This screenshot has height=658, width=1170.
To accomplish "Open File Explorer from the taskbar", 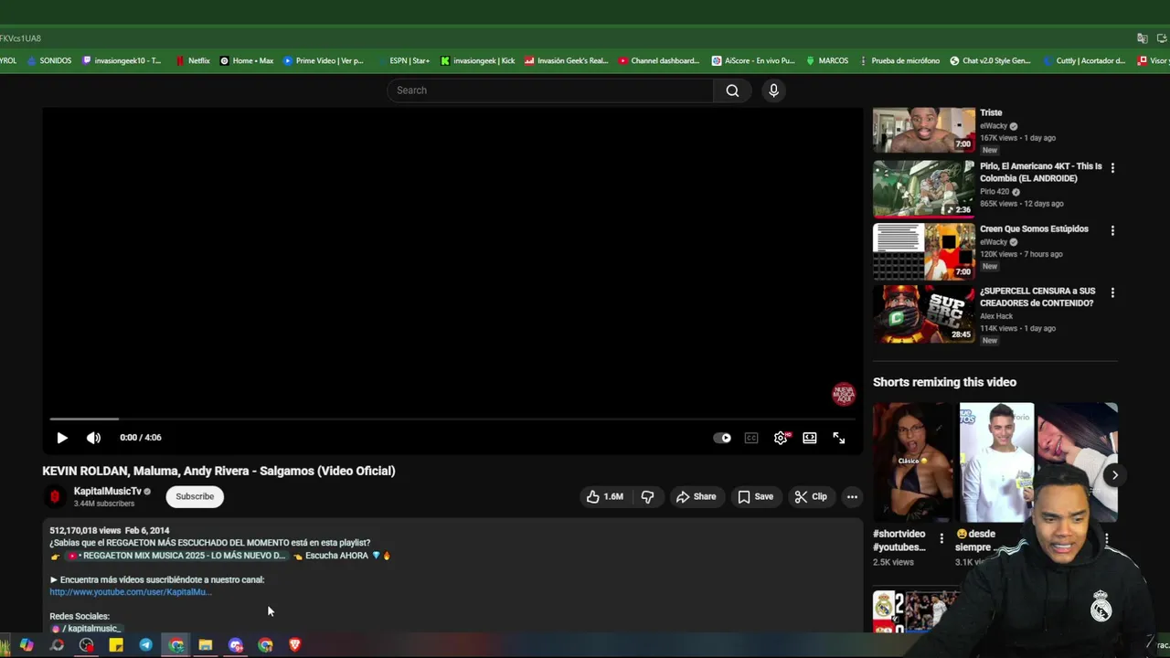I will 206,645.
